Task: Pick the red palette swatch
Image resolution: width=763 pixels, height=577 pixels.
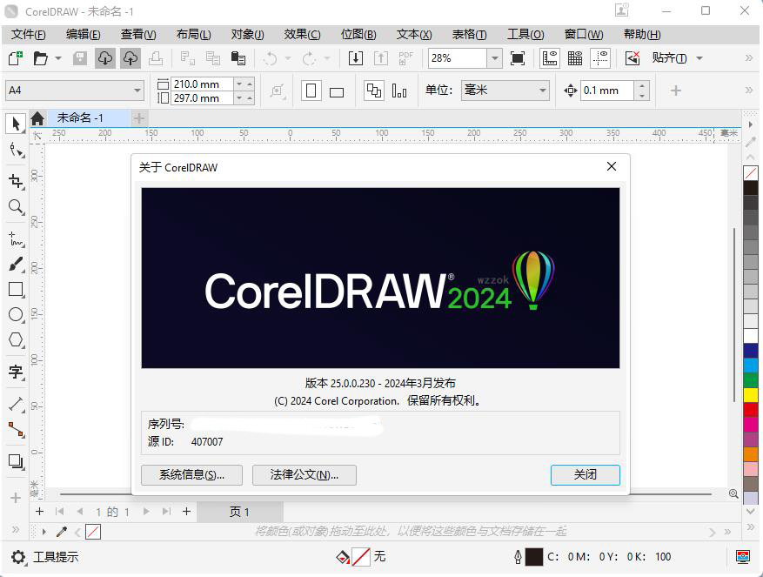Action: 750,410
